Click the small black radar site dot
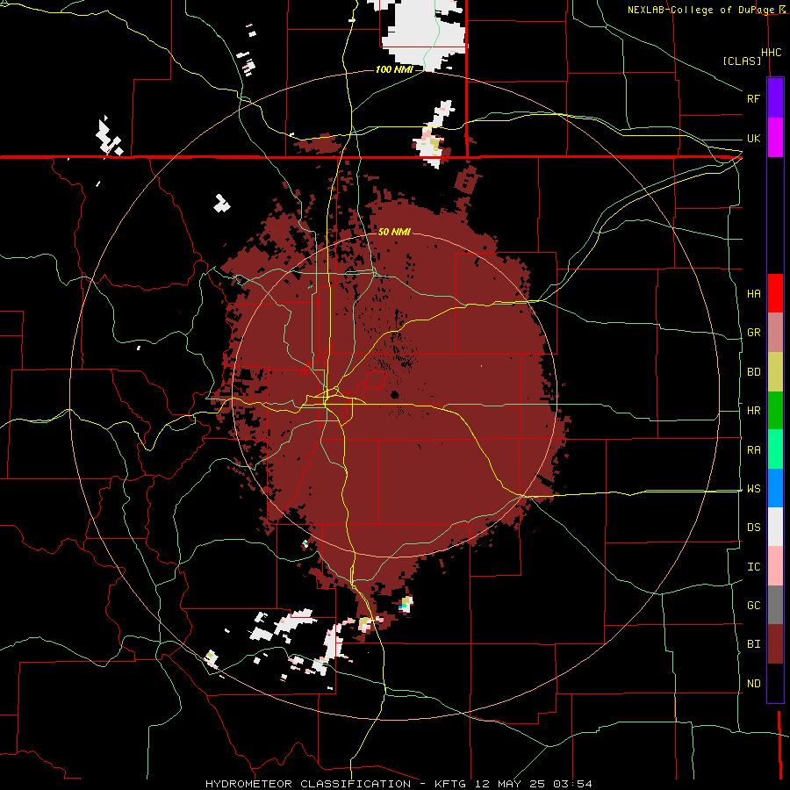This screenshot has height=790, width=790. pos(394,394)
